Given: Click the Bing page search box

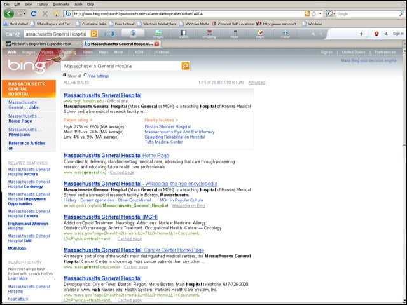Looking at the screenshot, I should point(121,66).
